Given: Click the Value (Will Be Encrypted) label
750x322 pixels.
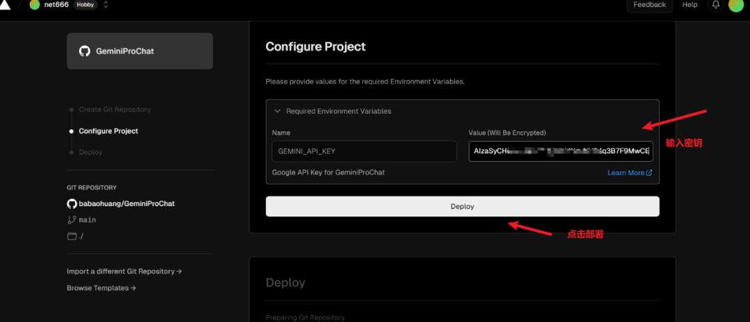Looking at the screenshot, I should [x=507, y=133].
